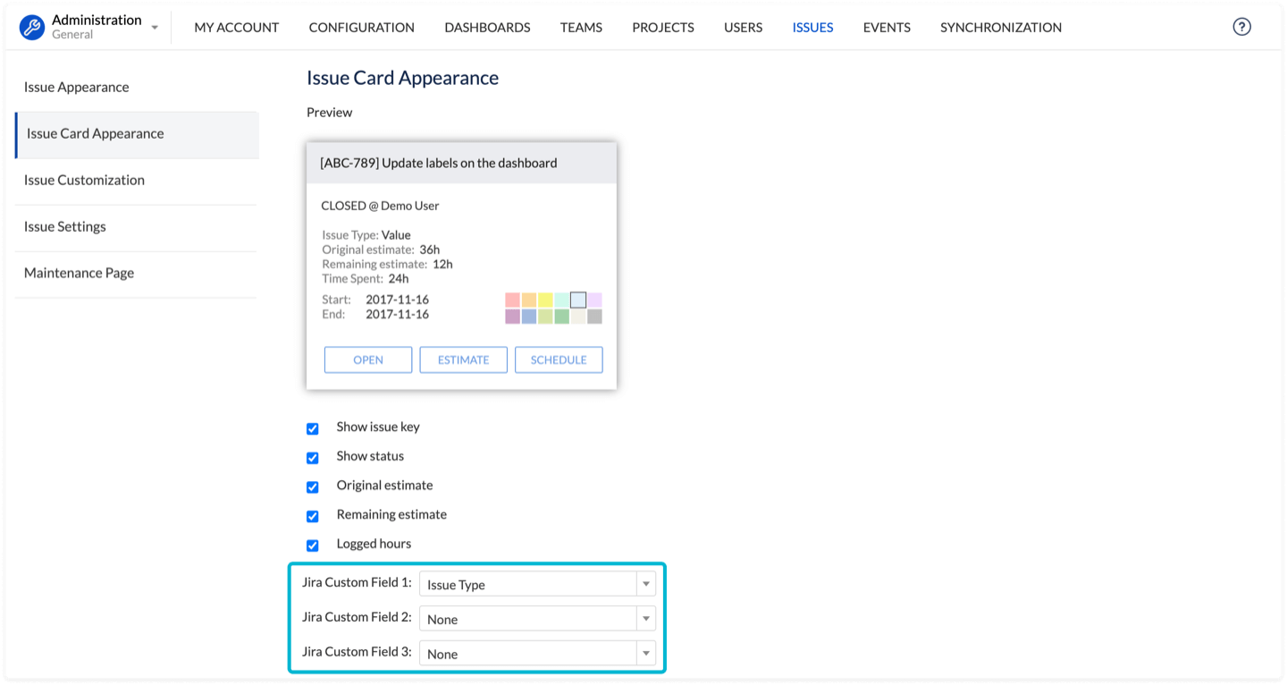Toggle the Show issue key checkbox
This screenshot has height=685, width=1287.
[313, 428]
